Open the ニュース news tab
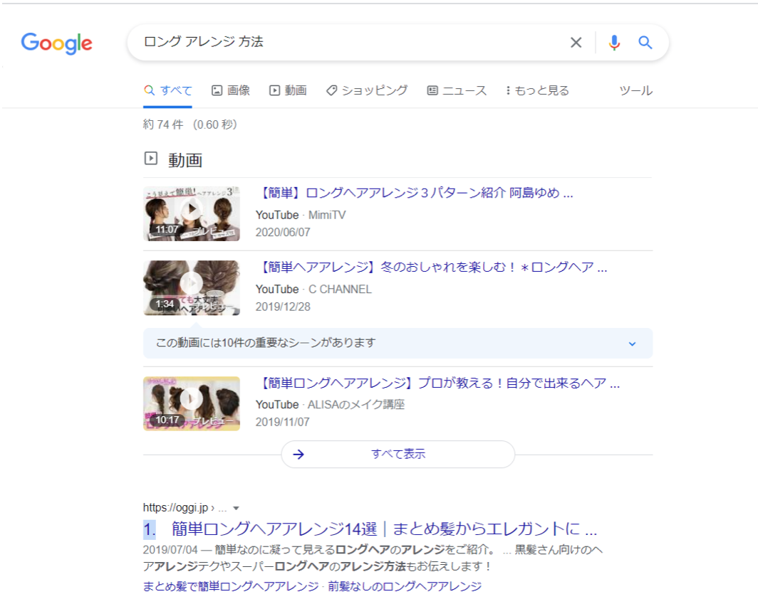Viewport: 758px width, 599px height. pyautogui.click(x=457, y=90)
